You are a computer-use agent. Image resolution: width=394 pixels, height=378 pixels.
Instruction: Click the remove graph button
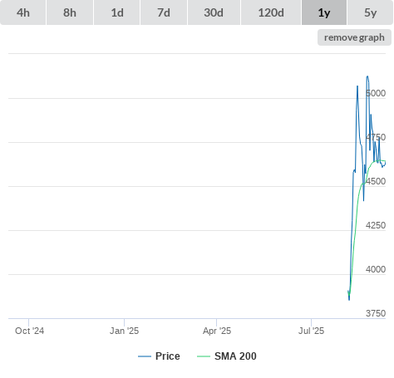pyautogui.click(x=354, y=37)
